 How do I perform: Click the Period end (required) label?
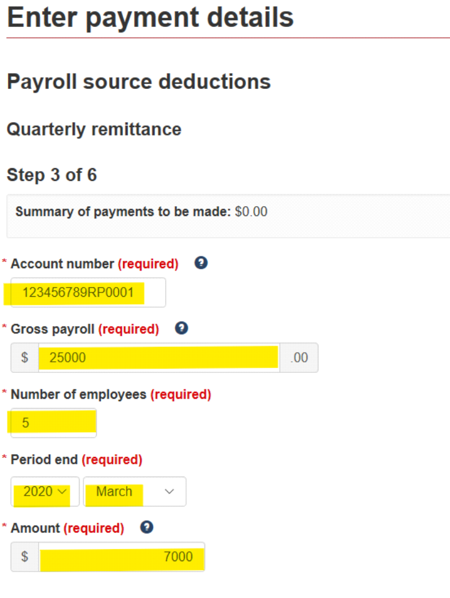pyautogui.click(x=77, y=459)
